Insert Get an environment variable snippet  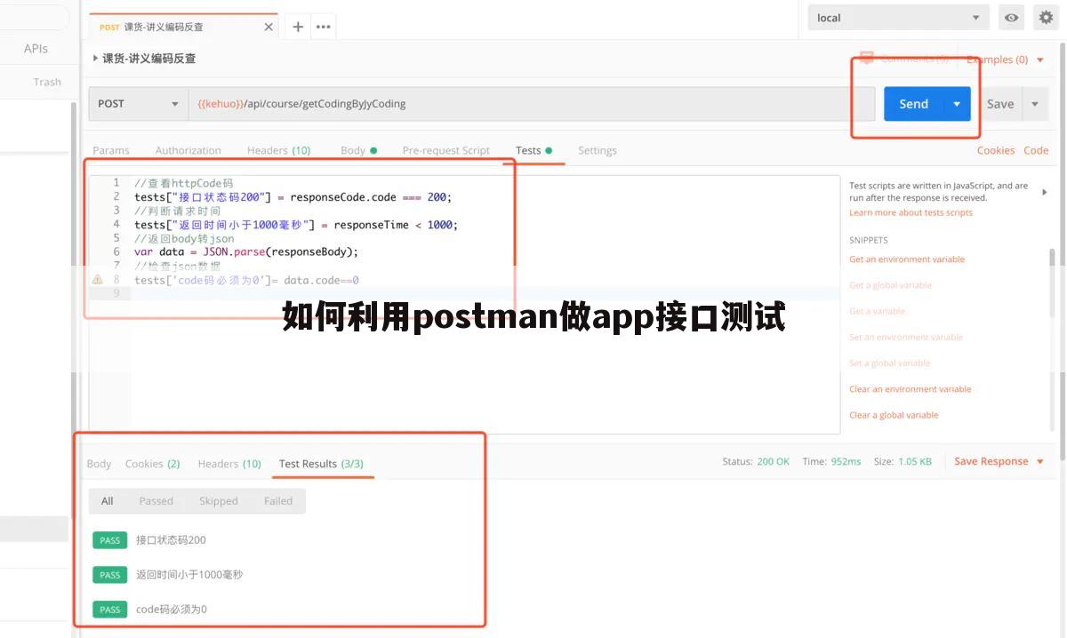907,259
